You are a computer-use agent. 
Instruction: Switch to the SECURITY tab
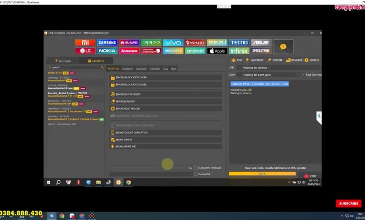coord(96,61)
